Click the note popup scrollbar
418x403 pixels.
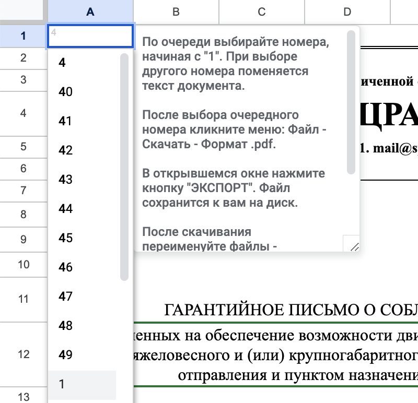coord(351,102)
